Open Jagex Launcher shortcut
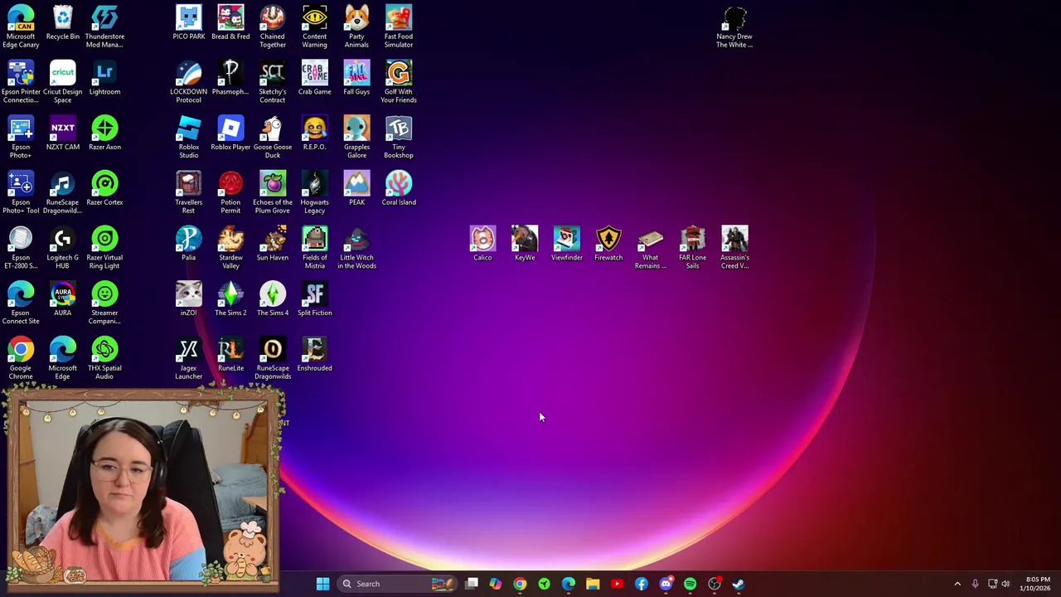Image resolution: width=1061 pixels, height=597 pixels. click(x=189, y=359)
